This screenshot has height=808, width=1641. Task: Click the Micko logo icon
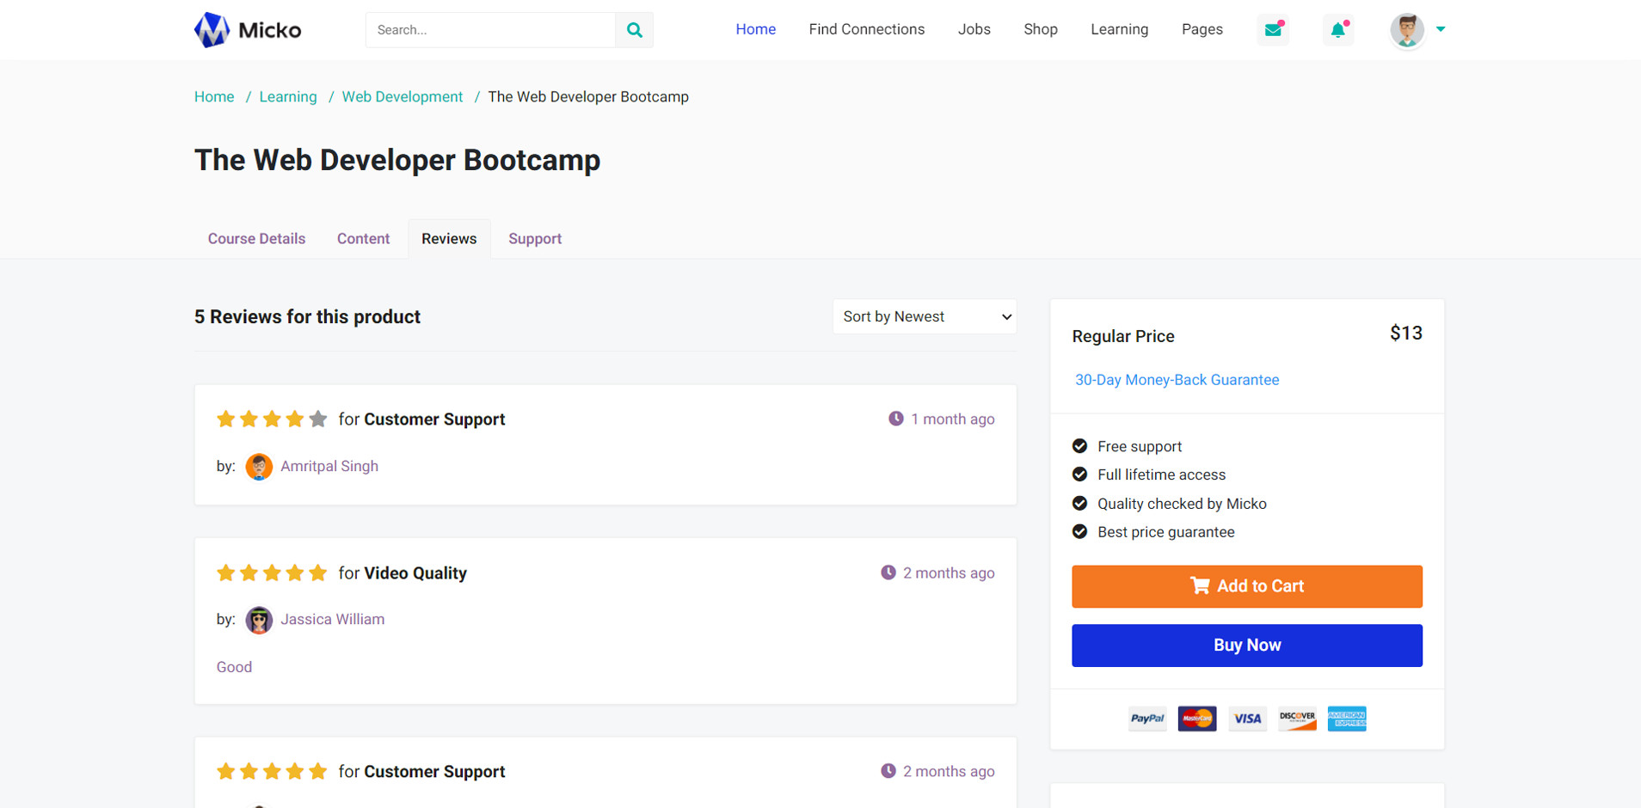(x=212, y=30)
